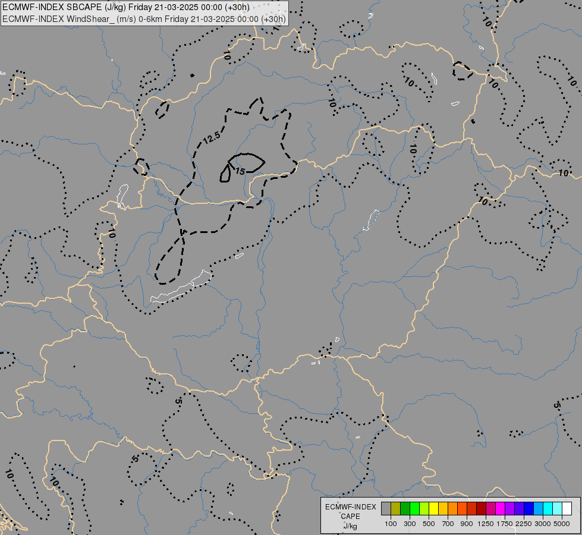Click the pure yellow swatch above 500
582x535 pixels.
tap(433, 509)
